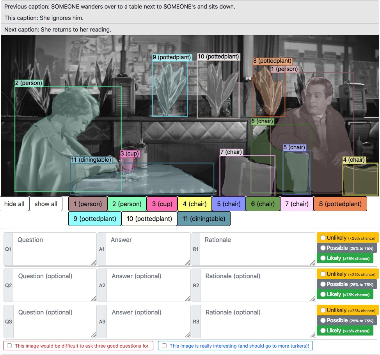Click the 'show all' button
This screenshot has height=355, width=380.
point(46,204)
